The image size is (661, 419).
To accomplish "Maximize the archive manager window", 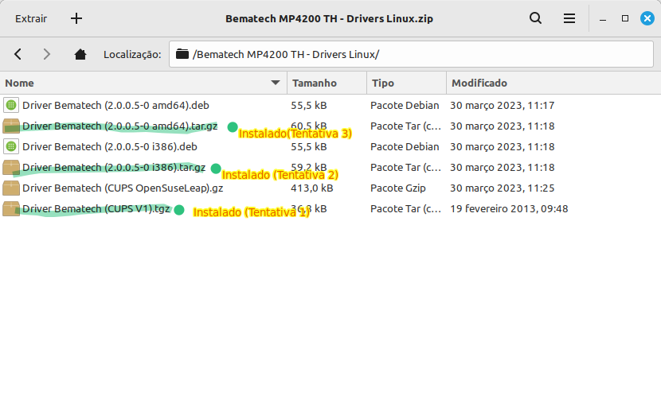I will click(x=625, y=18).
